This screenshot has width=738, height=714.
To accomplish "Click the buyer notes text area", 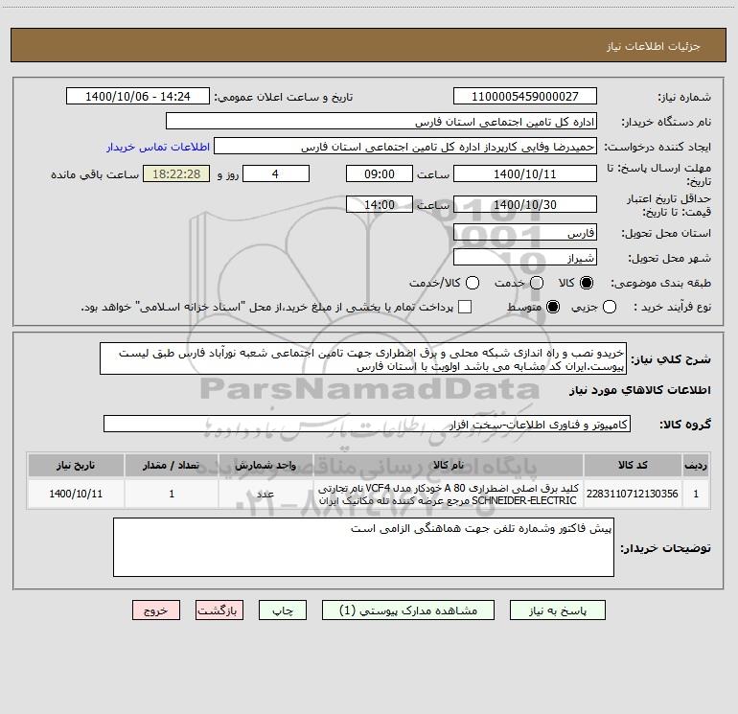I will (363, 547).
